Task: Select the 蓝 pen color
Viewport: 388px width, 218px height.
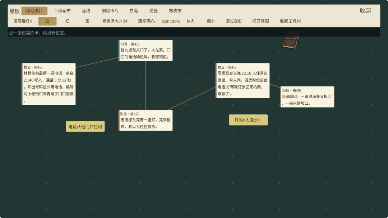Action: [87, 21]
